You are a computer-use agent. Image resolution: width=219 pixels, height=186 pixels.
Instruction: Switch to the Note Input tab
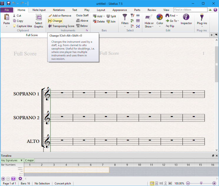pos(39,10)
